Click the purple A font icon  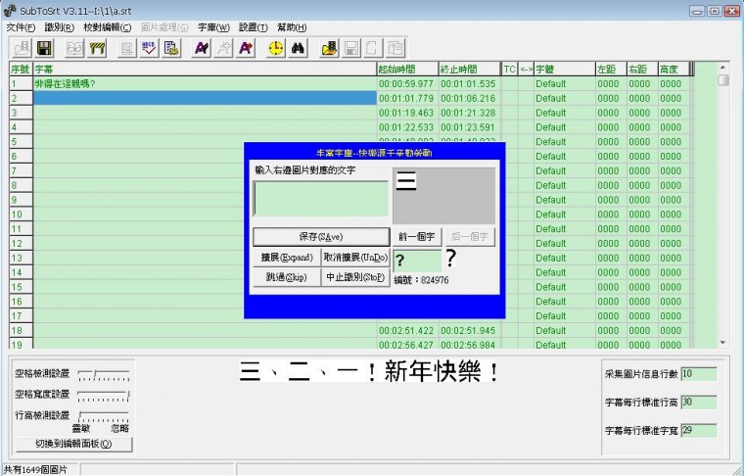pyautogui.click(x=202, y=48)
